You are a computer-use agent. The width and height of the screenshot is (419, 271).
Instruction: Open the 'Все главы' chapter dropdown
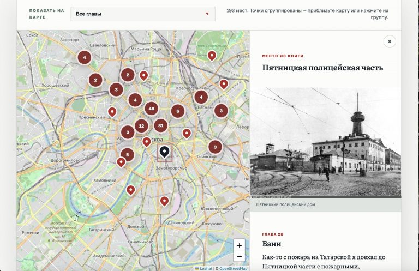pos(143,14)
